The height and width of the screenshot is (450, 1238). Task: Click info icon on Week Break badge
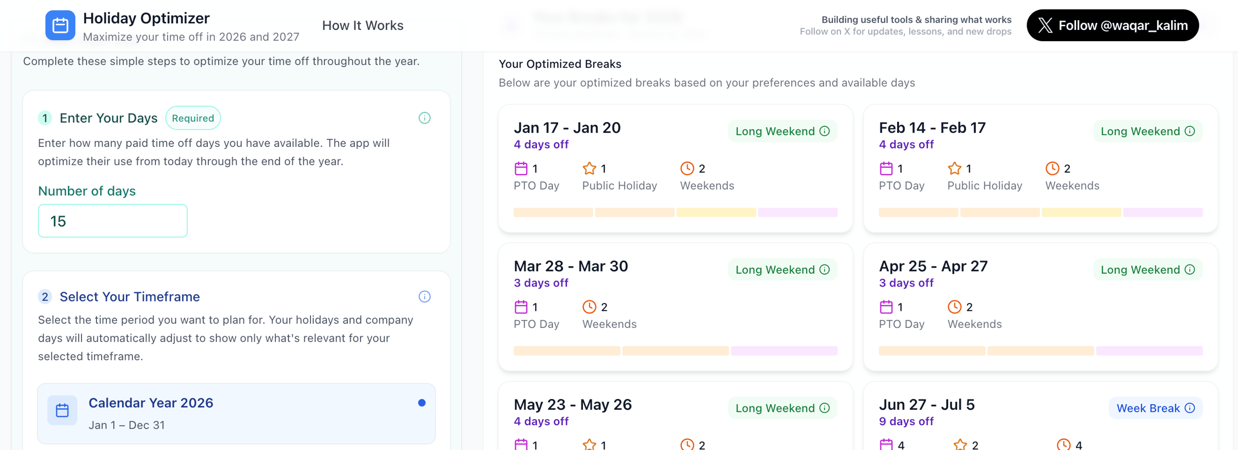click(1190, 408)
